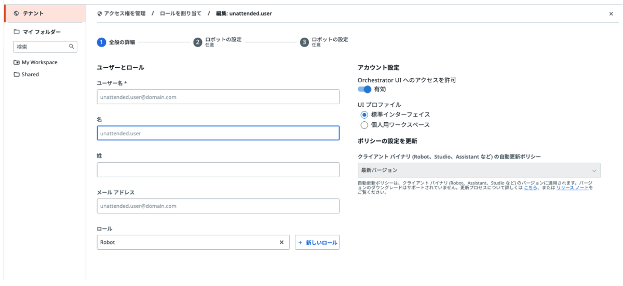Click the My Workspace folder icon
The height and width of the screenshot is (286, 623).
[x=17, y=62]
